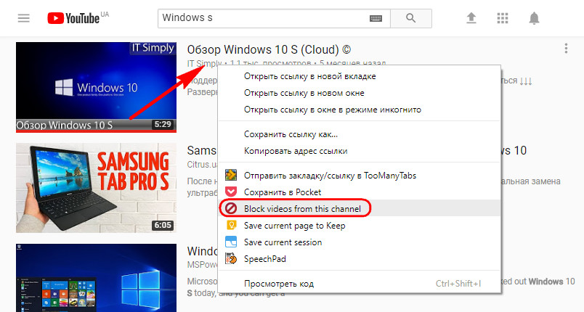Open the Обзор Windows 10 S video thumbnail
Screen dimensions: 584x312
96,87
